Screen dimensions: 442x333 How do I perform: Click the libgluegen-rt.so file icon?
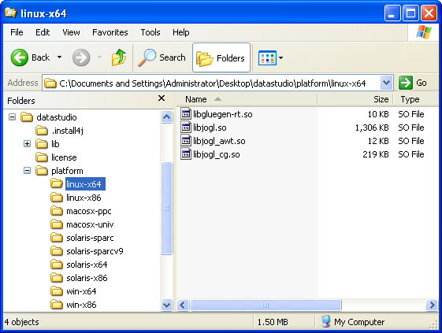point(186,114)
